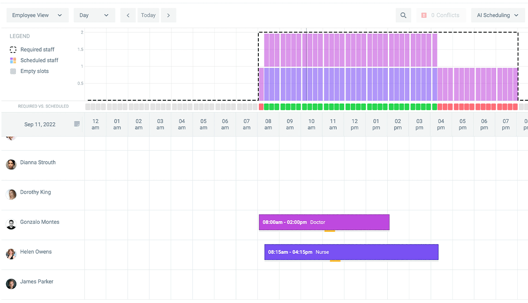This screenshot has width=528, height=303.
Task: Open the Day range dropdown
Action: click(94, 15)
